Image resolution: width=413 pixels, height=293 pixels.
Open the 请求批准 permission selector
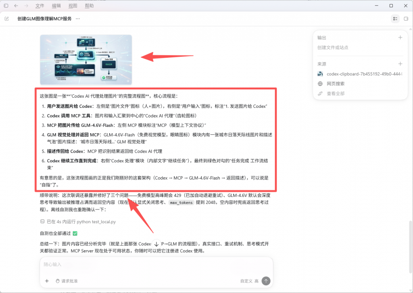[x=67, y=281]
